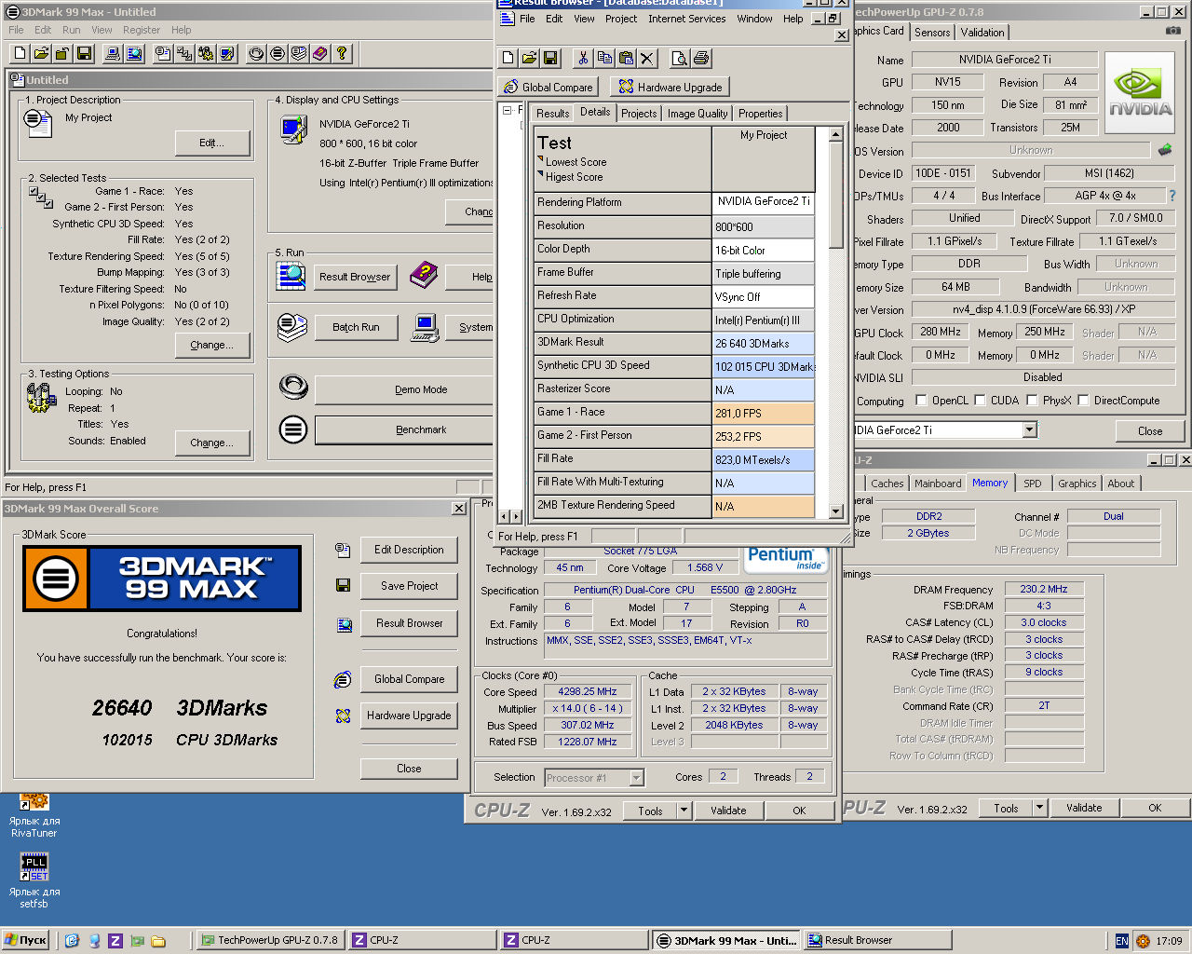Open Mainboard tab in CPU-Z

point(938,484)
